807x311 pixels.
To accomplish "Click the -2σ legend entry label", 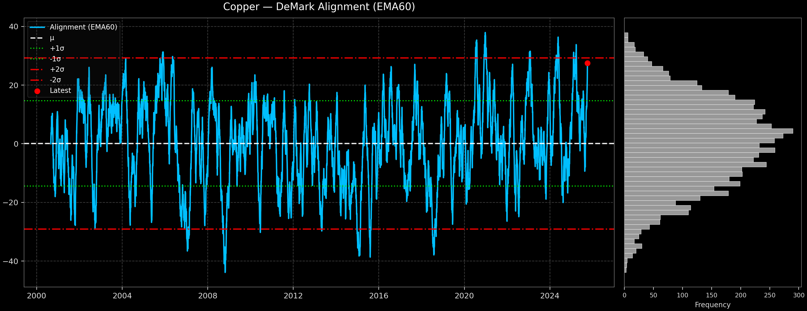I will (x=55, y=80).
